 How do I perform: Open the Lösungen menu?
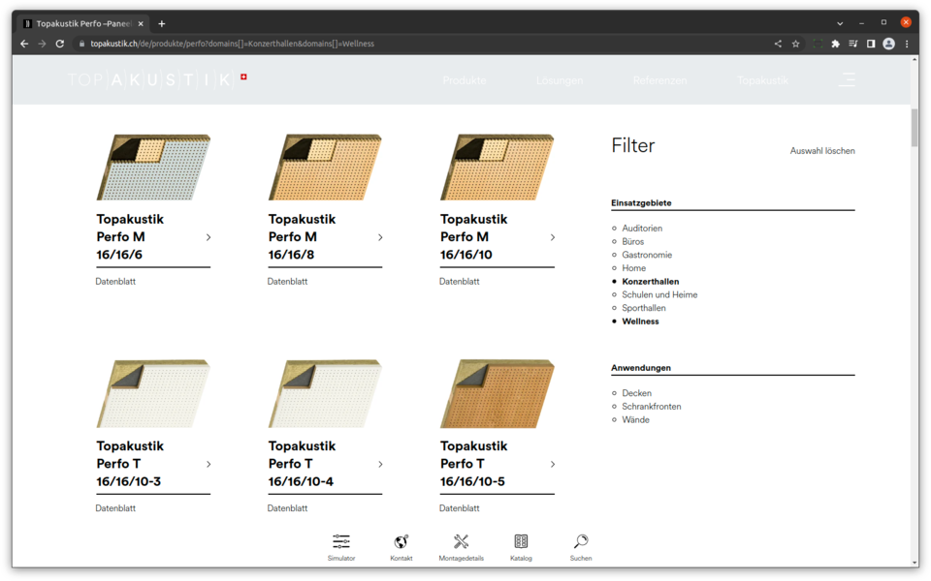(560, 80)
